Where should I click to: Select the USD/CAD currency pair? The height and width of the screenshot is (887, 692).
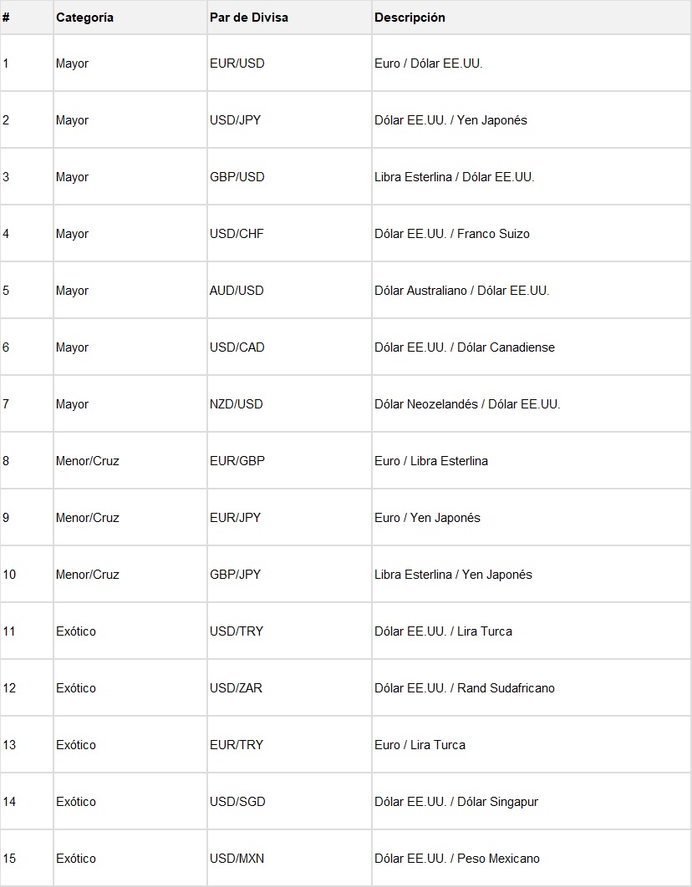[237, 347]
